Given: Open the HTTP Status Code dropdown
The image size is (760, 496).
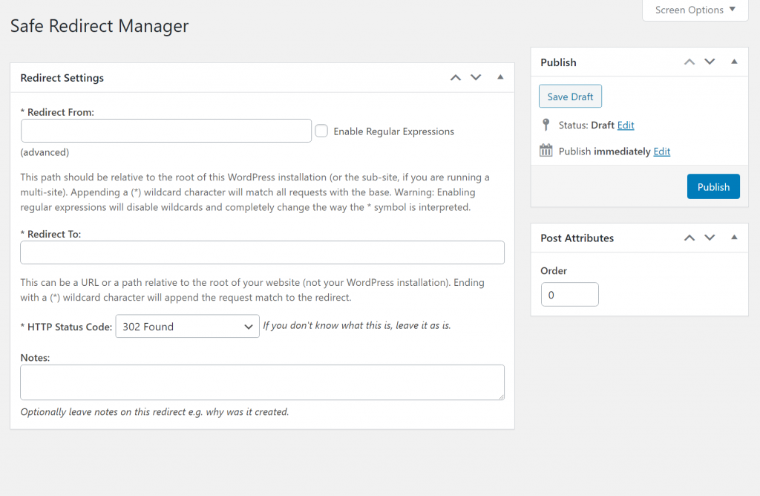Looking at the screenshot, I should pos(187,327).
